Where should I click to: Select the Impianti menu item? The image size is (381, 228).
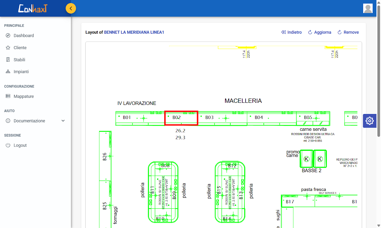(21, 72)
